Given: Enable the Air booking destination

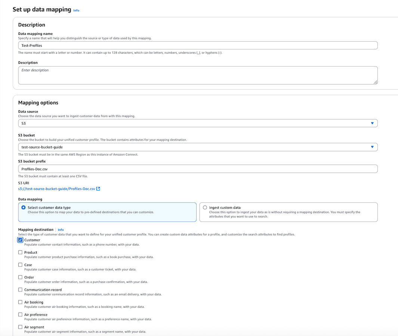Looking at the screenshot, I should pos(20,302).
